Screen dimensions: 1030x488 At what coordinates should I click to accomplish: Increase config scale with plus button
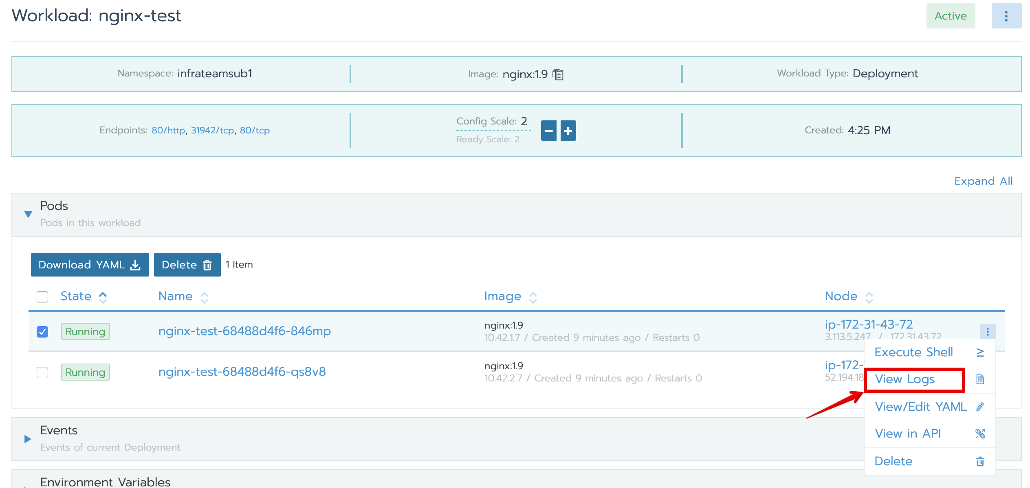(x=568, y=131)
